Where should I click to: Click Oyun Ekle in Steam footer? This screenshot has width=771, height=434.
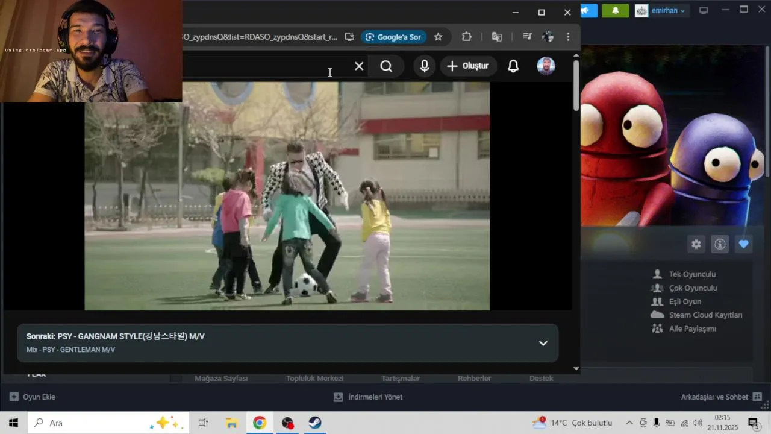point(33,397)
